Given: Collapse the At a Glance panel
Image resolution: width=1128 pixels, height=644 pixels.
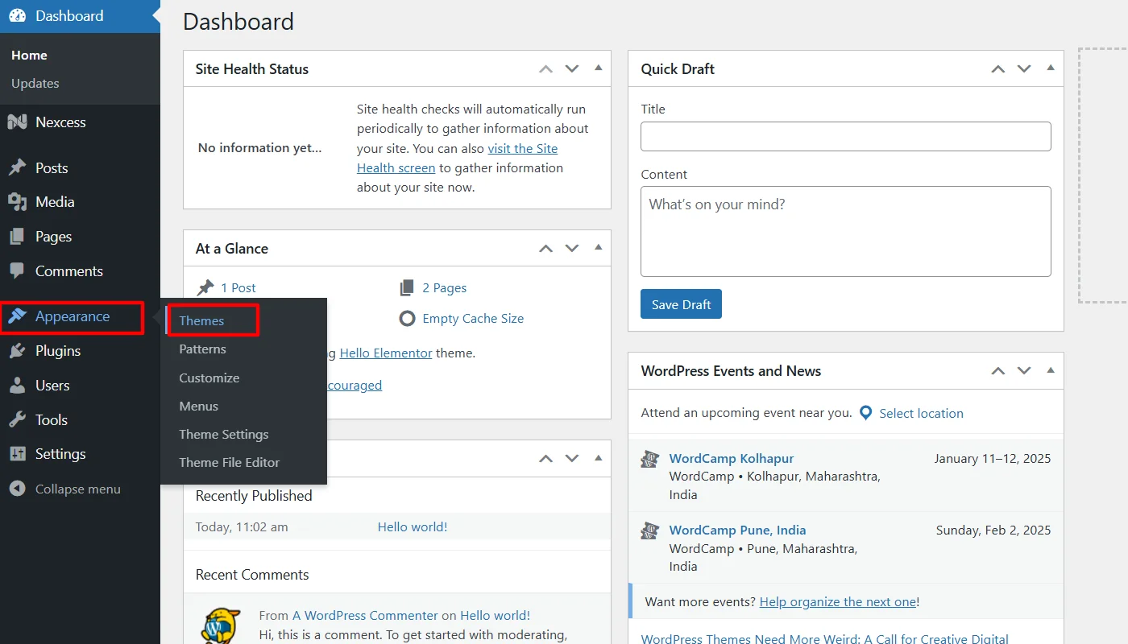Looking at the screenshot, I should 598,248.
